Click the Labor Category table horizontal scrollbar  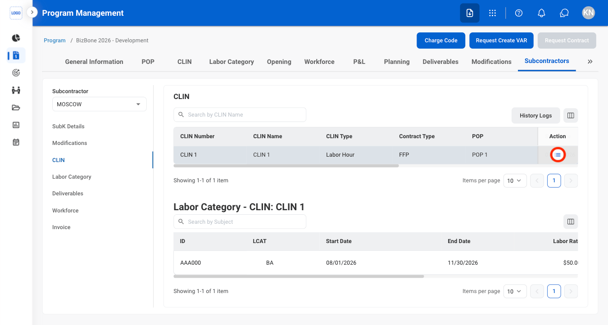[299, 276]
